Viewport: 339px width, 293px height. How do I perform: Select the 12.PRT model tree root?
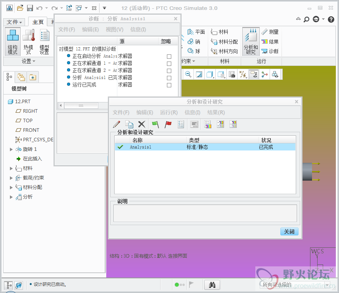coord(19,102)
